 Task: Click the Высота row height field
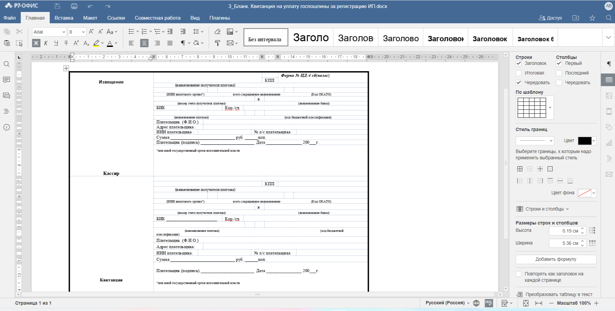pos(567,231)
